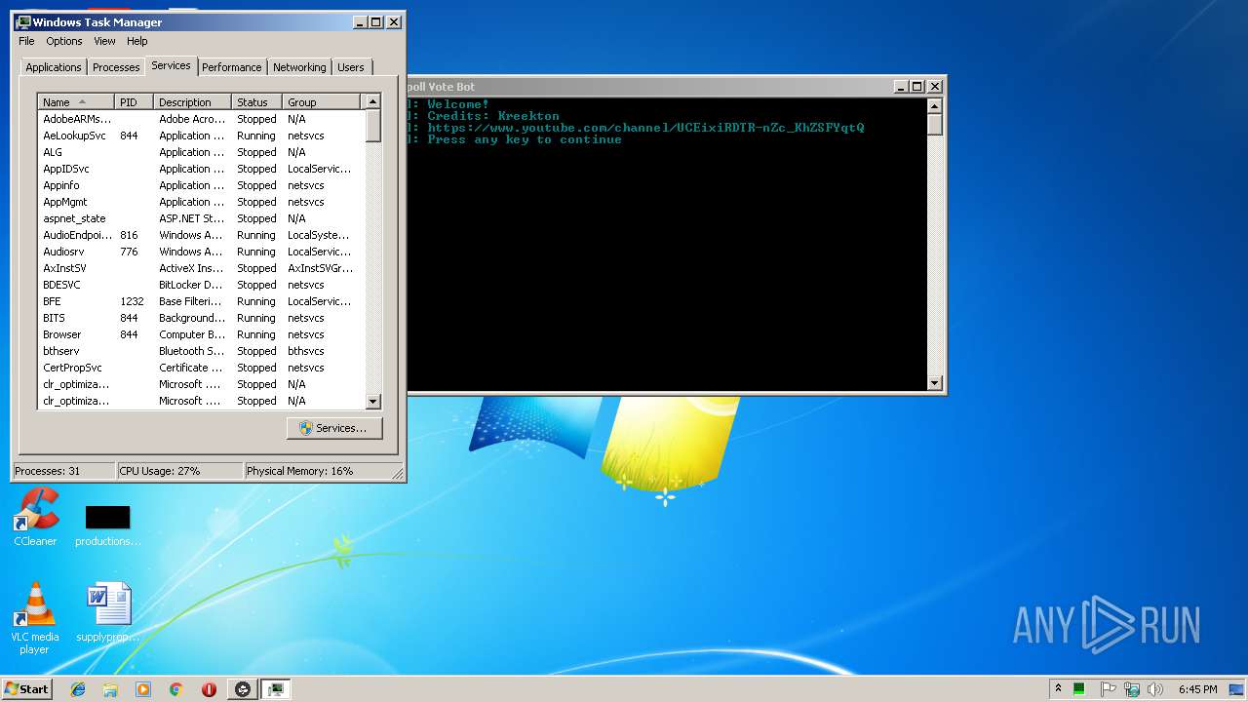Select the VLC media player desktop shortcut
The width and height of the screenshot is (1248, 702).
[34, 618]
